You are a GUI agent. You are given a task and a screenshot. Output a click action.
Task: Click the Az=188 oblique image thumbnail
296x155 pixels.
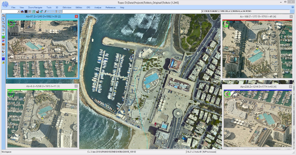[x=257, y=49]
